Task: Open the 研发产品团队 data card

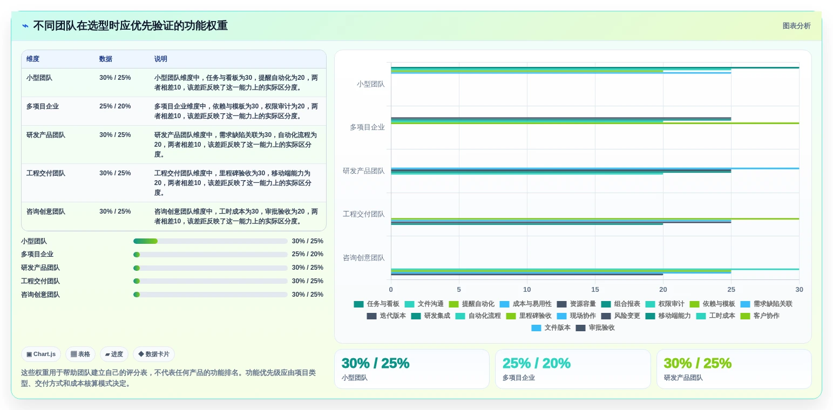Action: pos(734,369)
